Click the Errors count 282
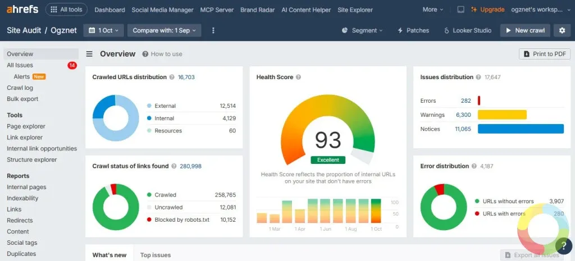575x261 pixels. pyautogui.click(x=466, y=101)
